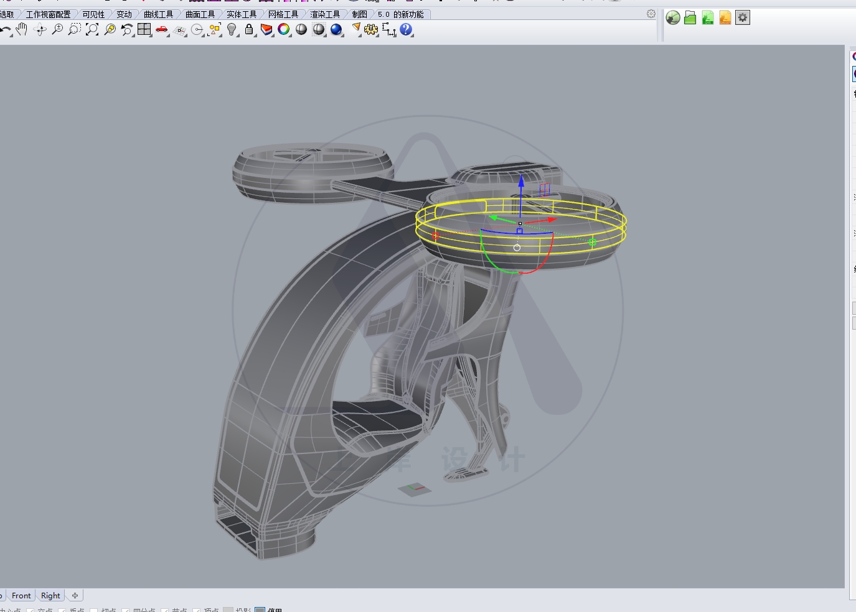Screen dimensions: 856x612
Task: Click the green folder open icon
Action: [x=690, y=18]
